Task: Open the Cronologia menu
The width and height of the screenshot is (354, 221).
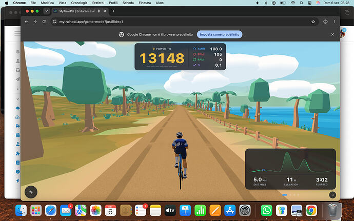Action: coord(79,3)
